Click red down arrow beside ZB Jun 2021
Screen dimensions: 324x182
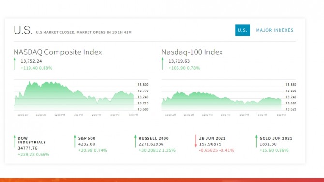coord(196,141)
